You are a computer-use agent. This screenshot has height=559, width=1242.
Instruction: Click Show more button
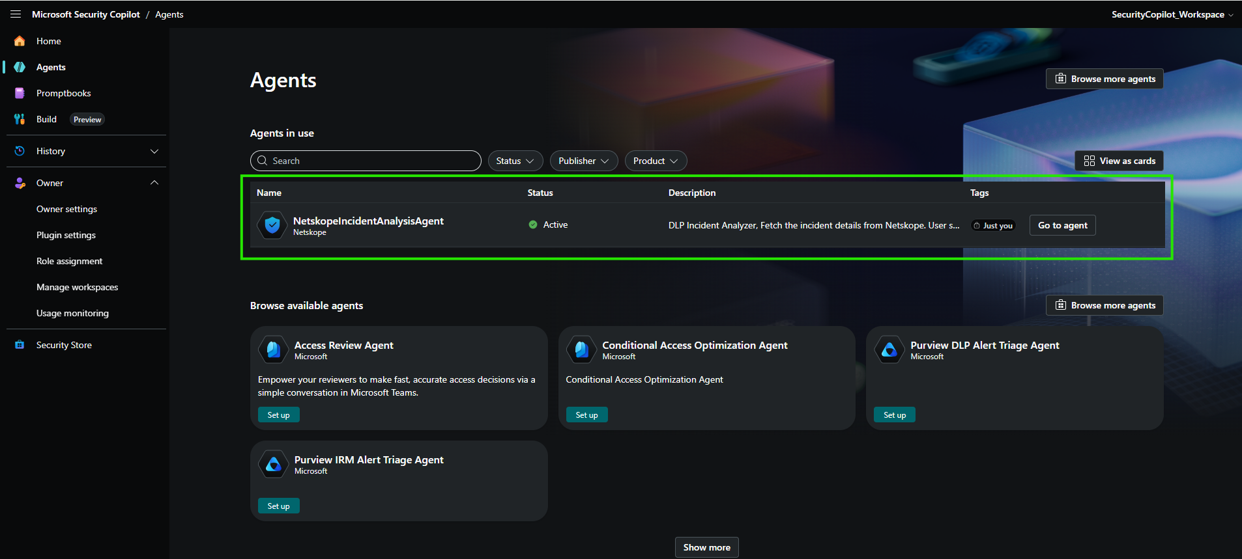pos(706,547)
